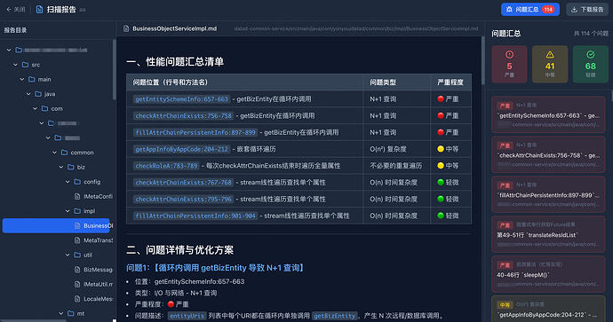Filter by 41 中等 severity card

pos(550,64)
